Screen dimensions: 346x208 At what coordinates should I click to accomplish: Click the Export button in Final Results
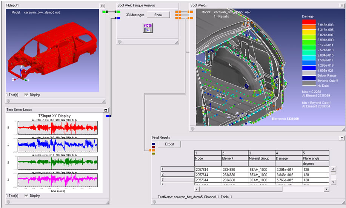point(169,144)
